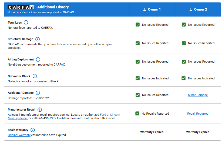
Task: Open the Minor Damage link
Action: tap(198, 95)
